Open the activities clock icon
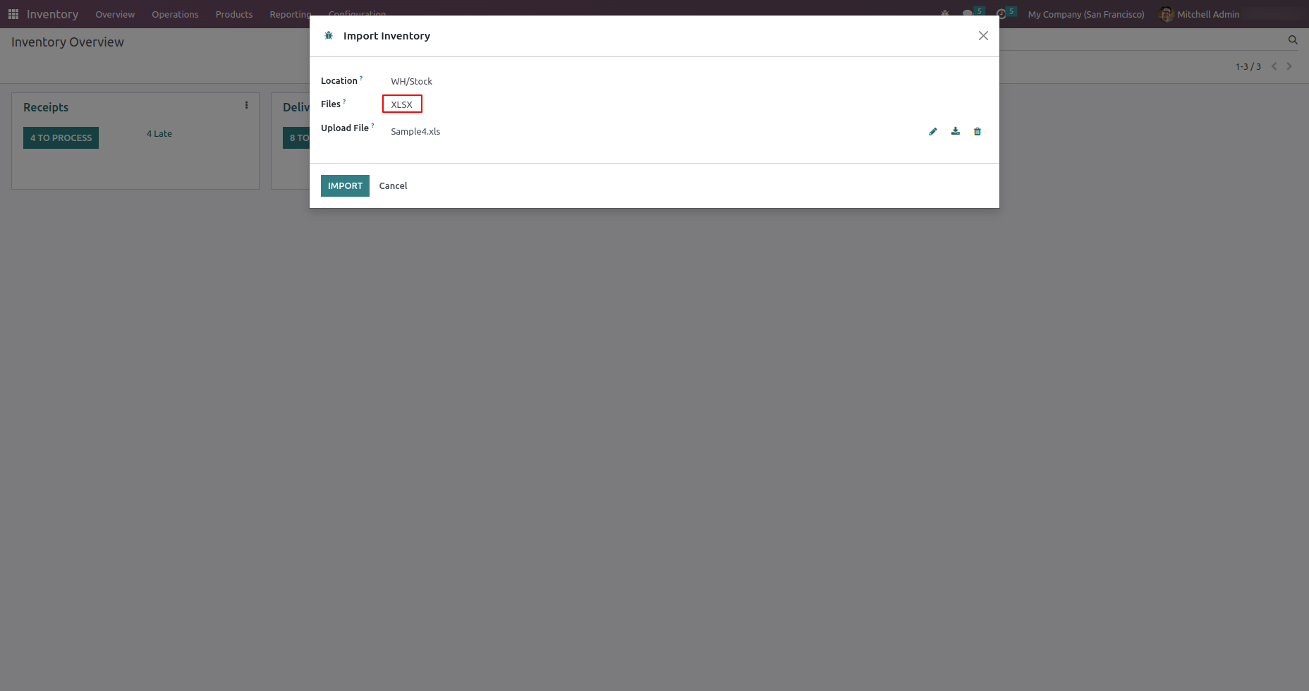The image size is (1309, 691). (x=1001, y=14)
